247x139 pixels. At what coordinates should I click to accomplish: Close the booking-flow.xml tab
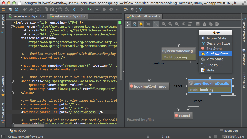click(x=159, y=16)
